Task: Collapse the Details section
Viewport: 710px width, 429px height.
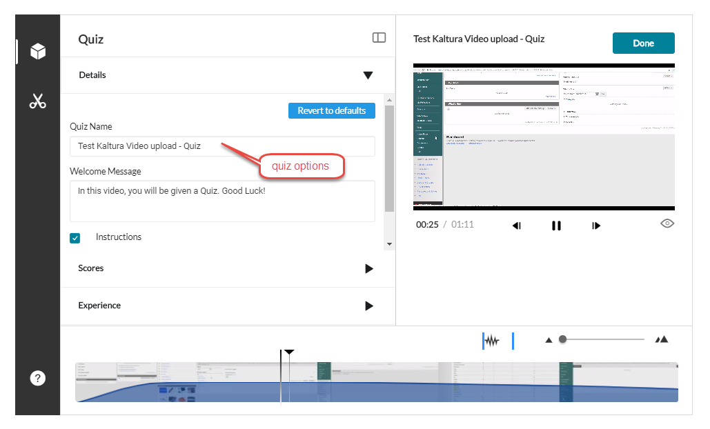Action: tap(368, 75)
